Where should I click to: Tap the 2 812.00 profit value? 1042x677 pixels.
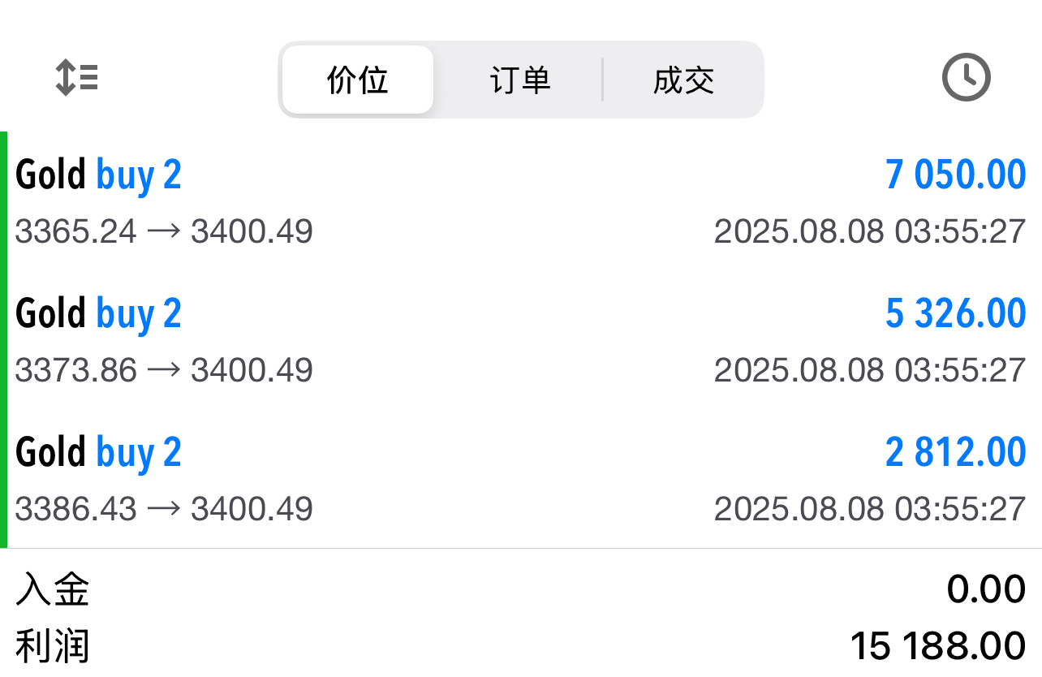tap(956, 452)
